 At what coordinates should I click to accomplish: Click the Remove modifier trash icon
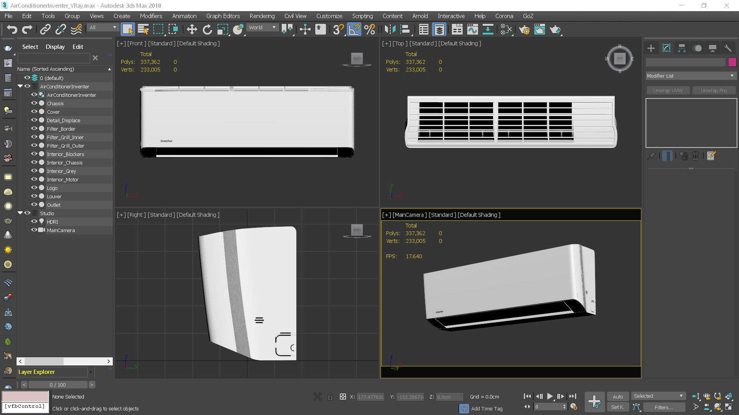tap(695, 156)
